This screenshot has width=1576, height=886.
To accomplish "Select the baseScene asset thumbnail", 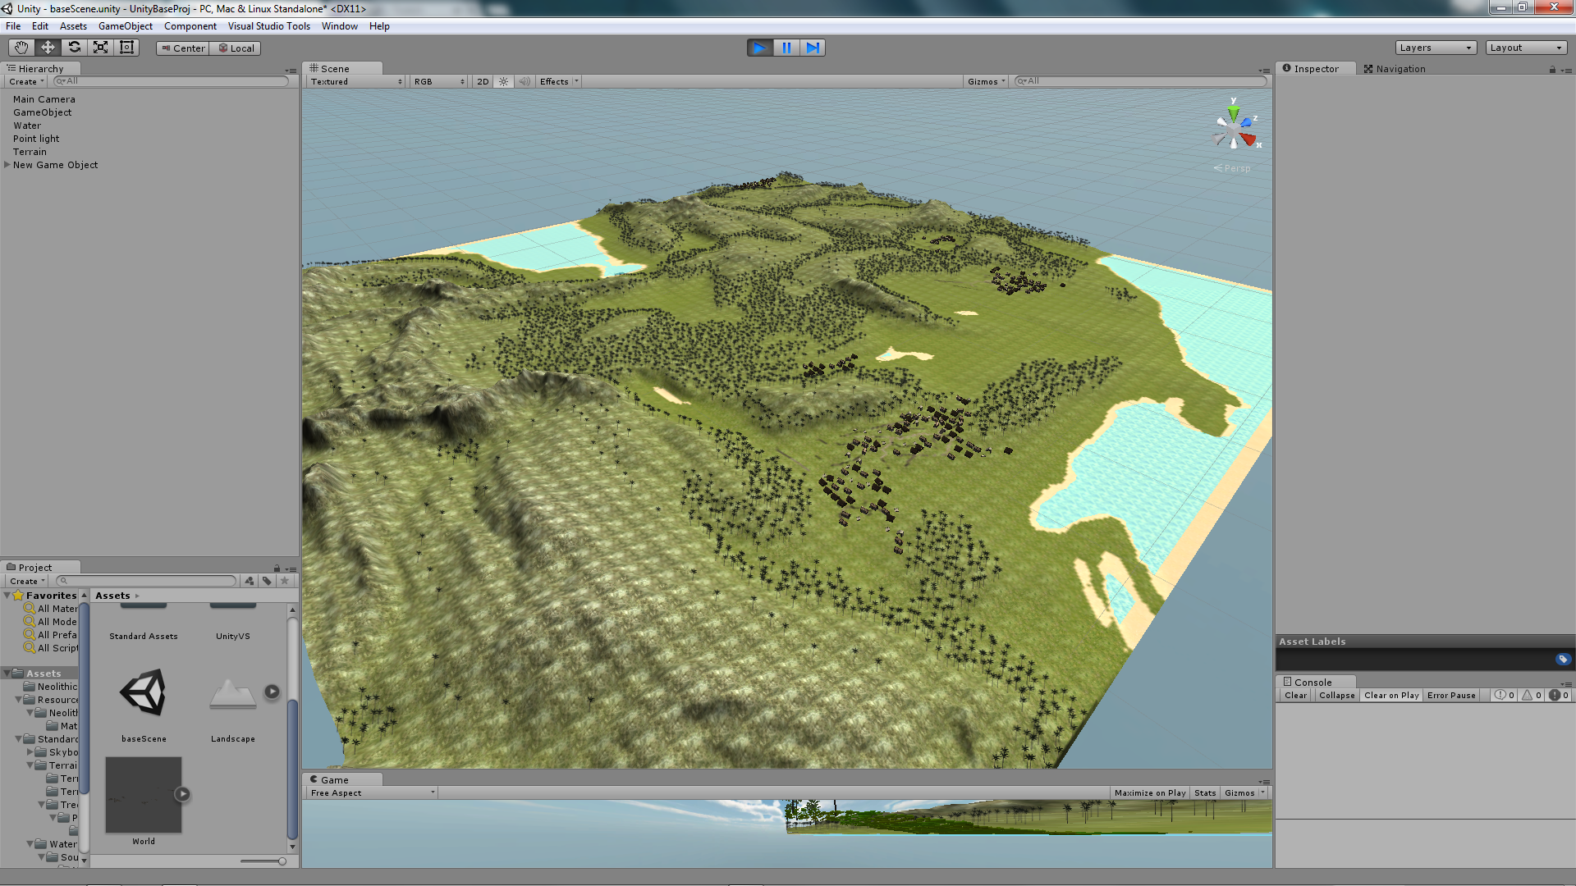I will point(144,693).
